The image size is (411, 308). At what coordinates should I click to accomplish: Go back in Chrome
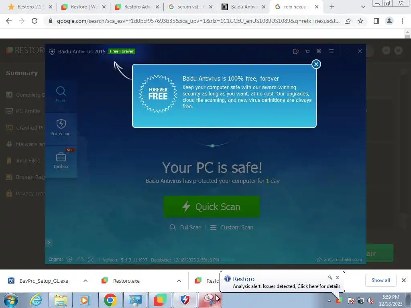coord(9,21)
